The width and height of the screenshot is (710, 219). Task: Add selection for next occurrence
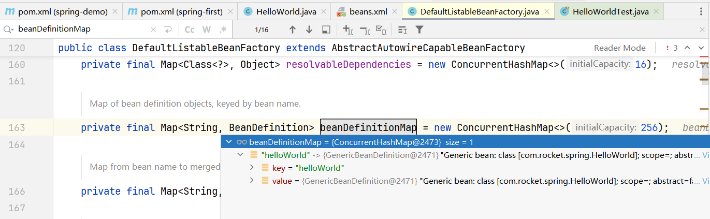(x=348, y=30)
